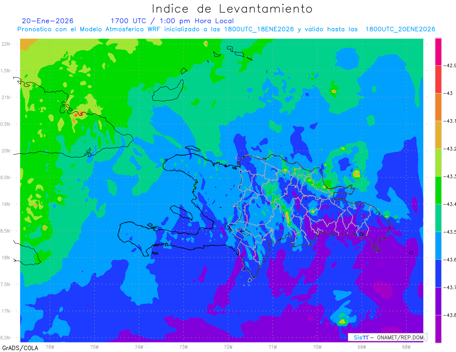The width and height of the screenshot is (456, 352).
Task: Pick the lime swatch between -43.2 and -43.3
Action: pos(438,163)
